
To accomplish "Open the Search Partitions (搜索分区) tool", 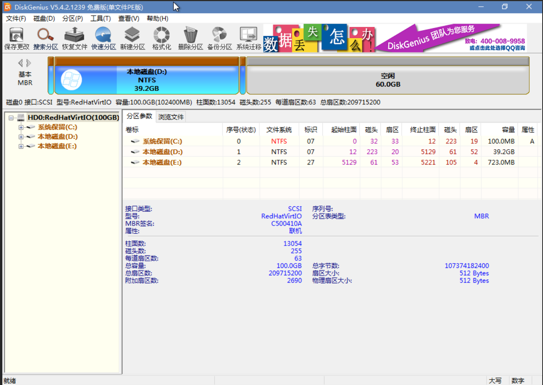I will click(45, 39).
